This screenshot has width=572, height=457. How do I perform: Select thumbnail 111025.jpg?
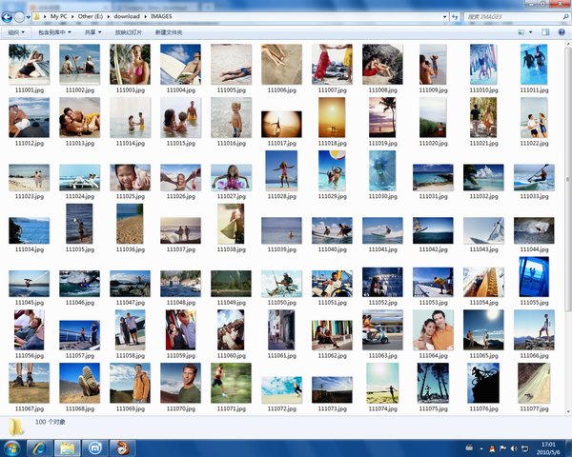pos(130,177)
